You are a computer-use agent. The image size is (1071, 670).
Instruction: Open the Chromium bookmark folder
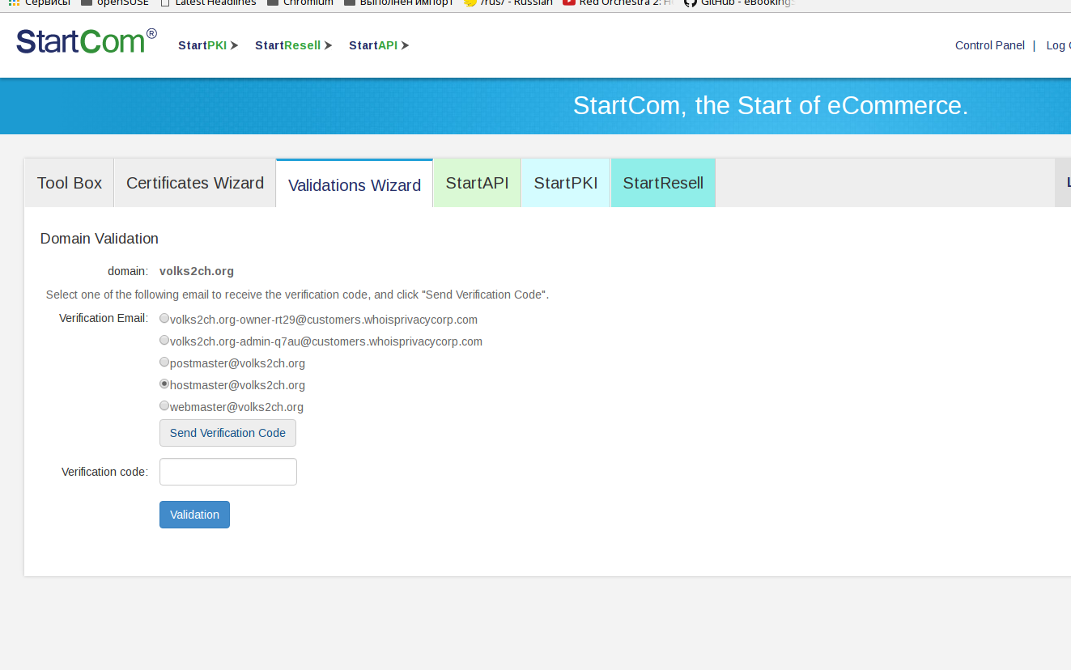(300, 3)
